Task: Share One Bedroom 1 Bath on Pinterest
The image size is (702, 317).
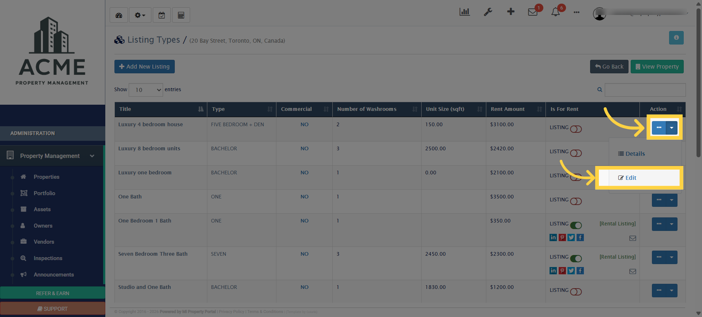Action: [562, 237]
